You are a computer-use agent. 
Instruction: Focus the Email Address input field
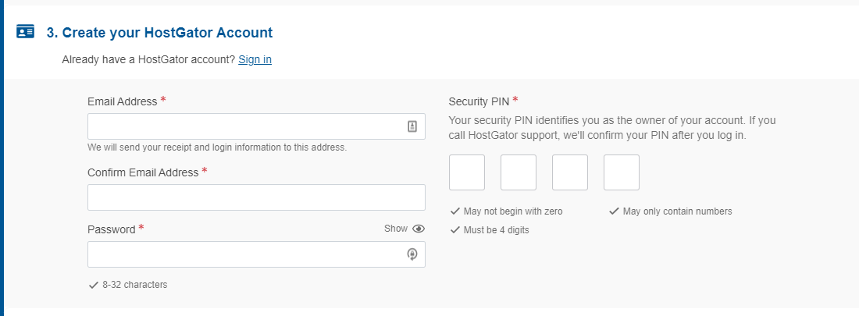click(x=246, y=126)
